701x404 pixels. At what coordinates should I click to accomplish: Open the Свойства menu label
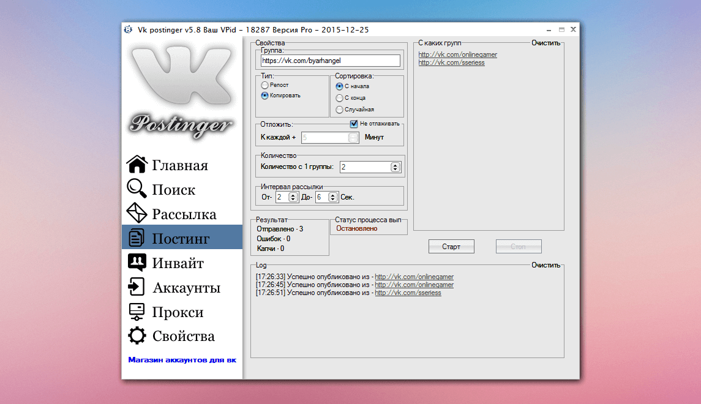tap(184, 336)
